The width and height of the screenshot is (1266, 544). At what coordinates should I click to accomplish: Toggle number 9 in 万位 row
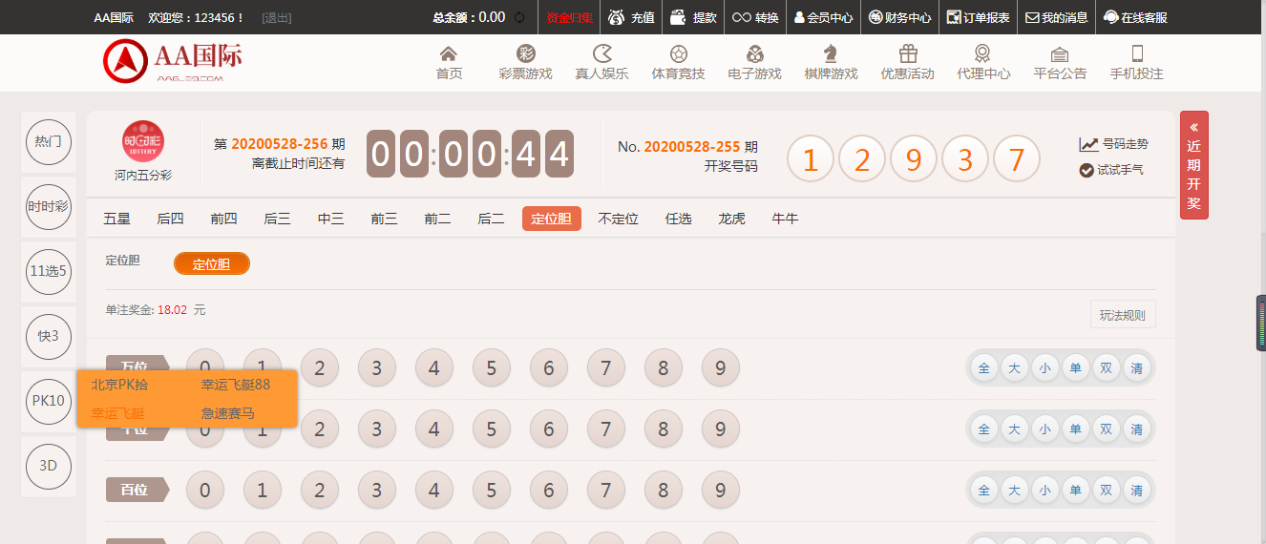(x=721, y=368)
